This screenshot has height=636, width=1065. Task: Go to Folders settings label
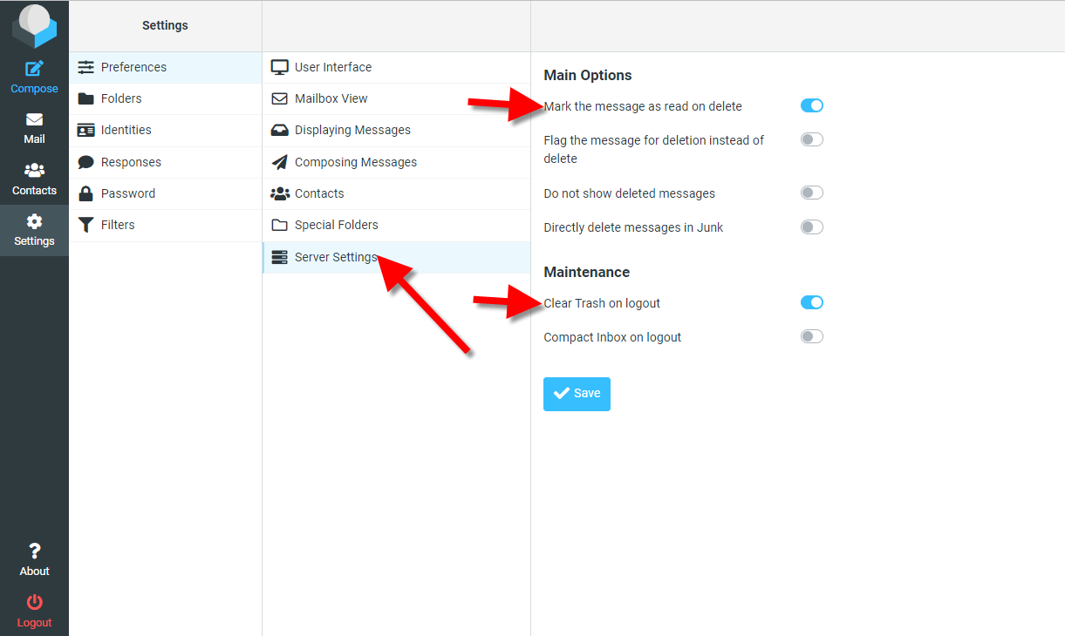coord(121,98)
